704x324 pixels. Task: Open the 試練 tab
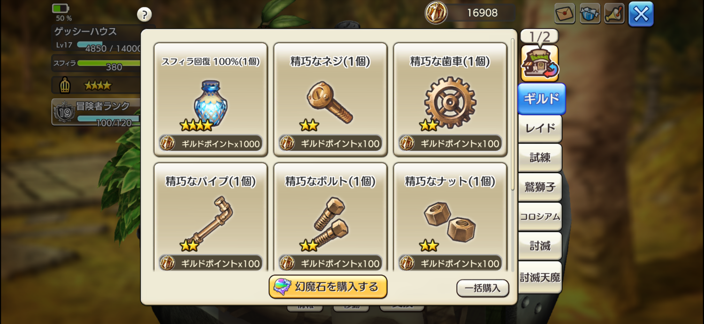[x=540, y=158]
